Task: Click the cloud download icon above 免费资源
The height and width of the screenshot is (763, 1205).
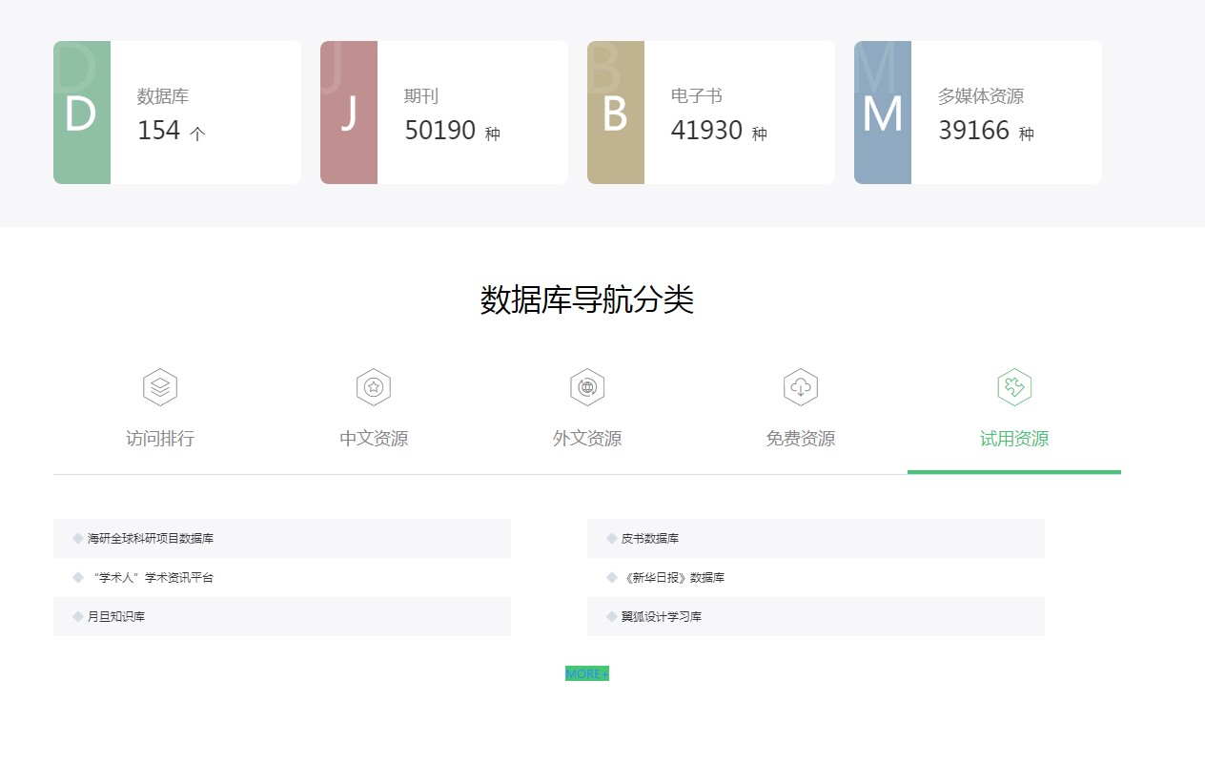Action: point(801,387)
